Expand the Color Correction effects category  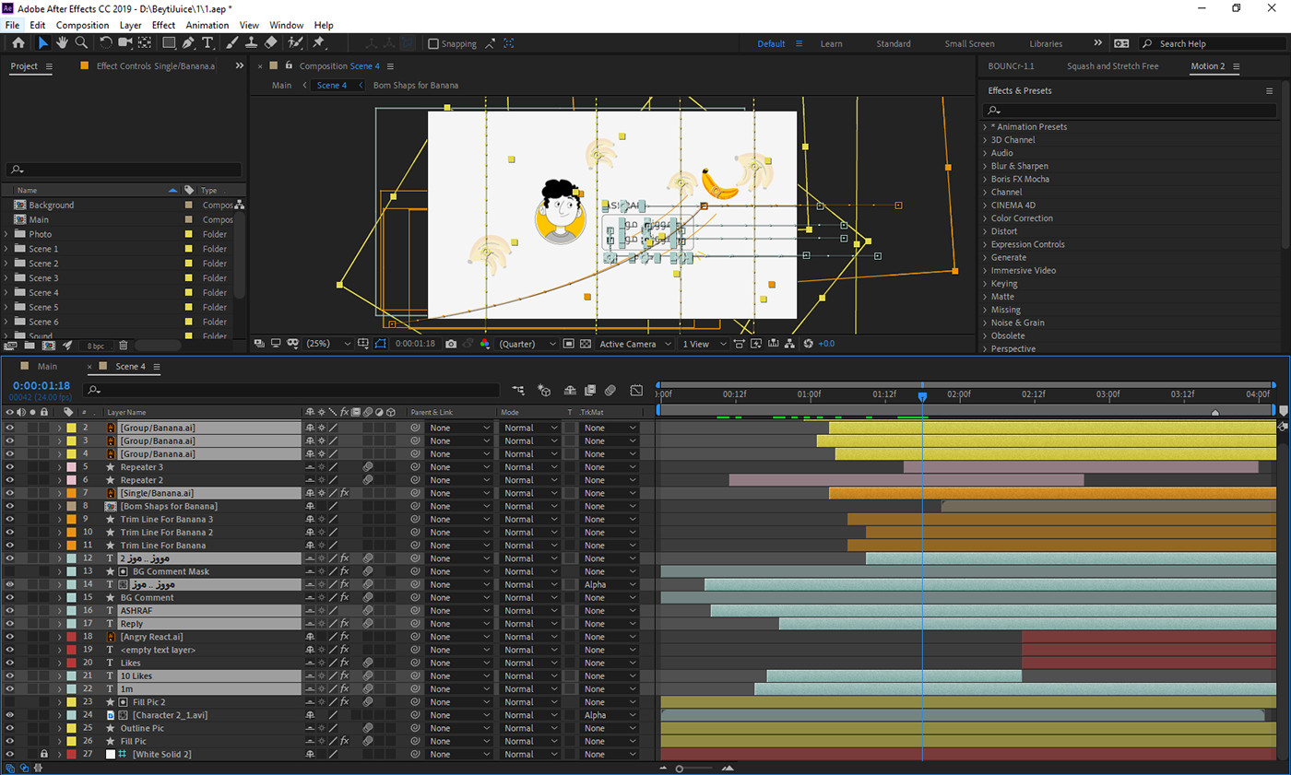click(x=985, y=218)
